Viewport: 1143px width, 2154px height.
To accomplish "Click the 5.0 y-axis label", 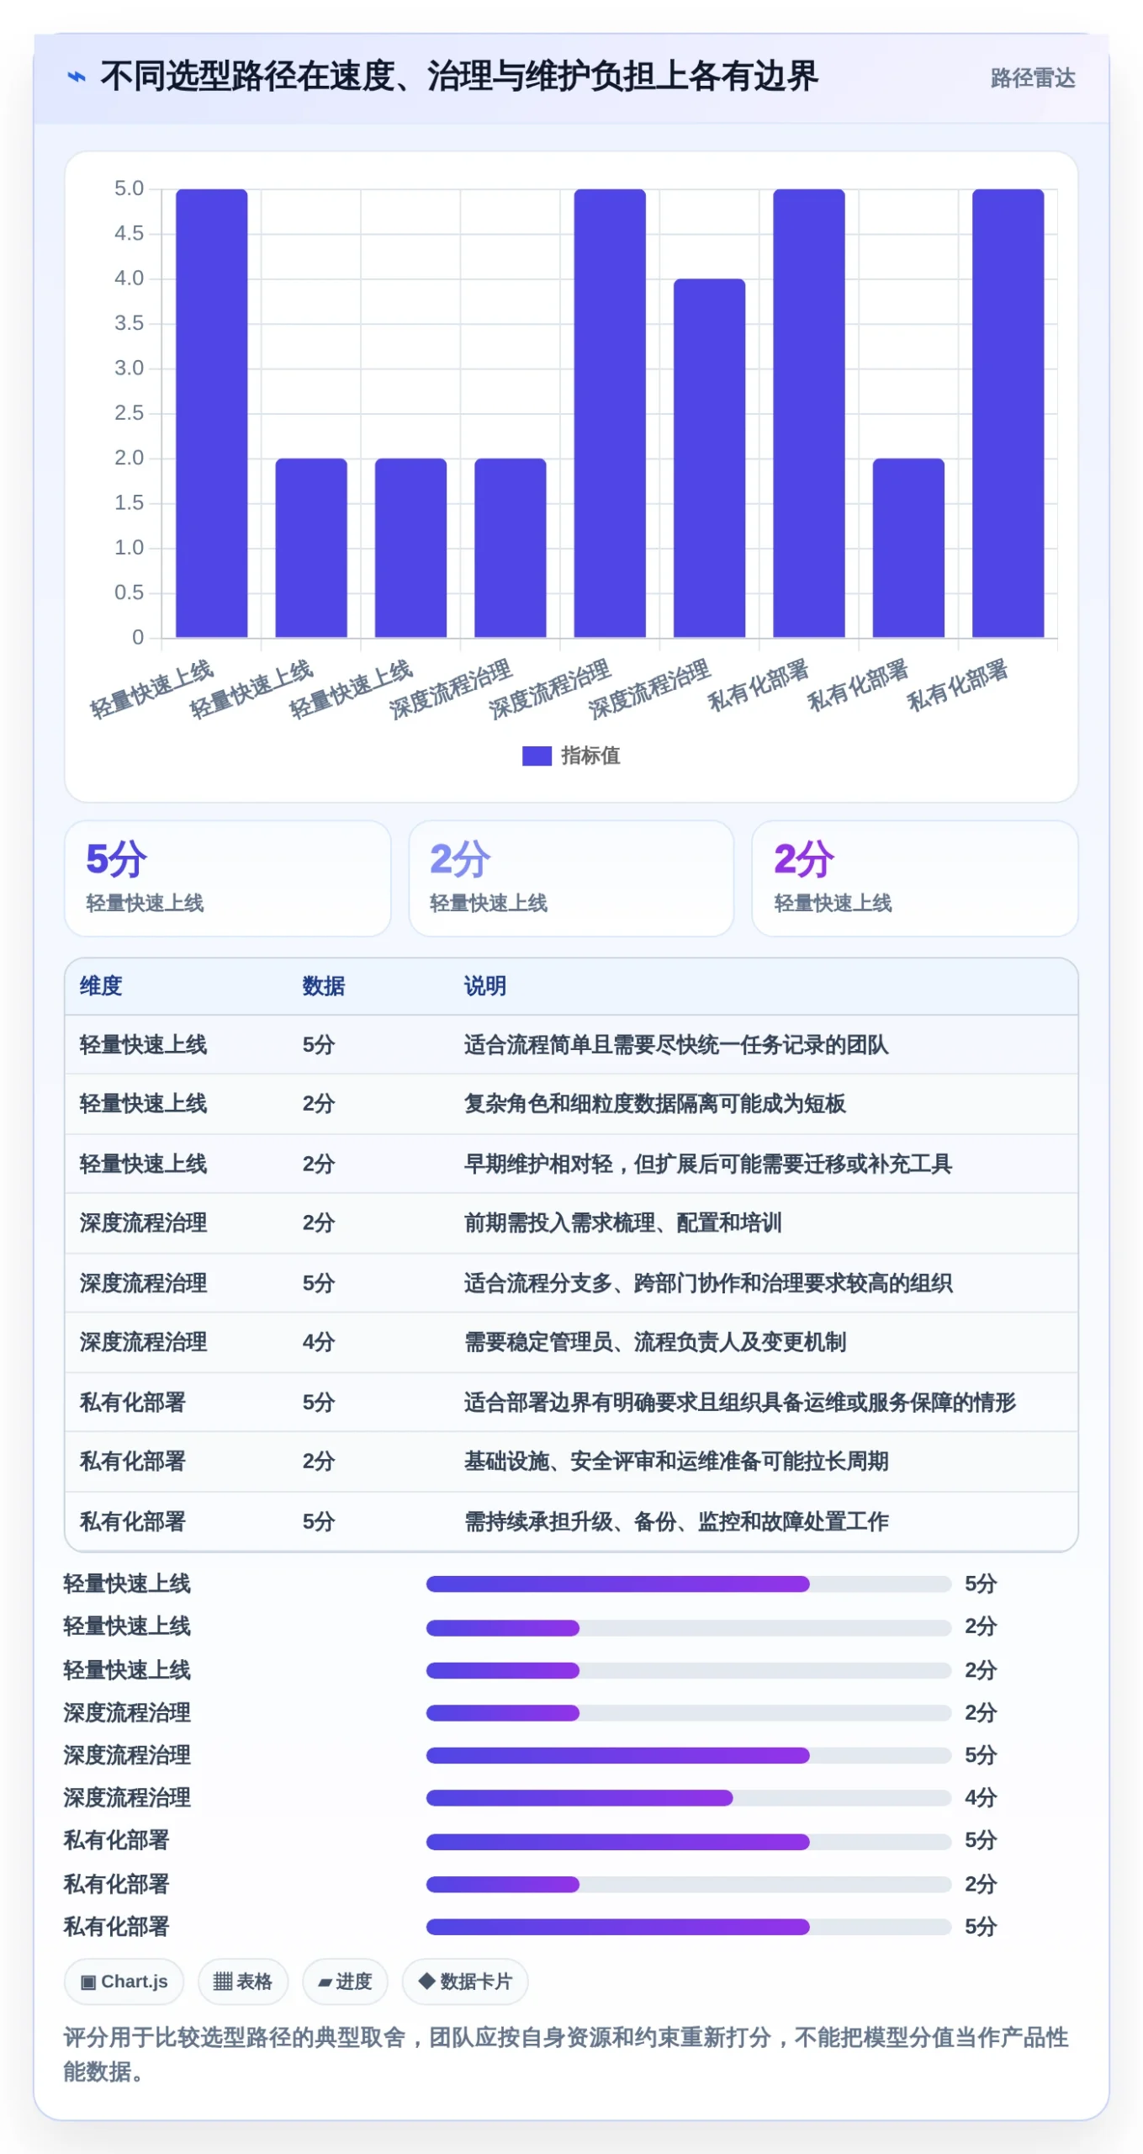I will [x=129, y=188].
